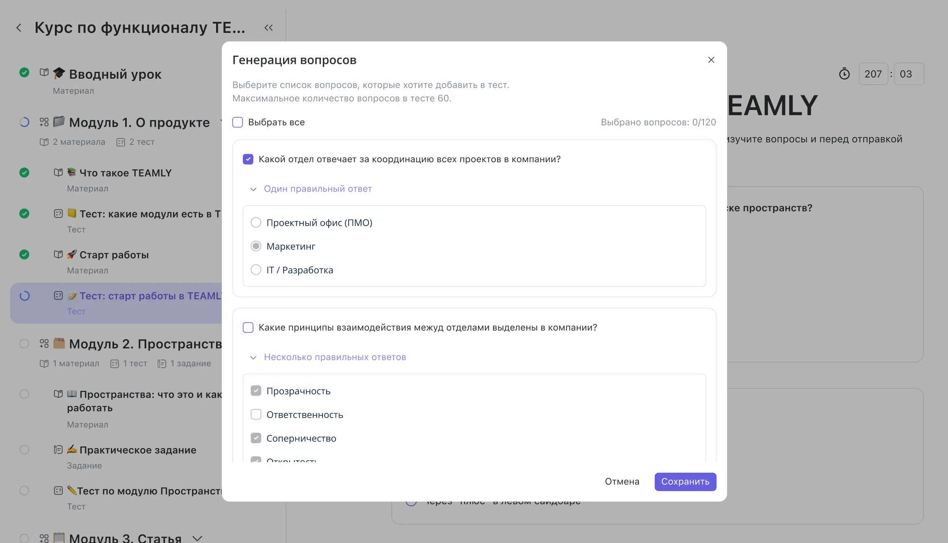This screenshot has width=948, height=543.
Task: Open Тест по модулю Пространства item
Action: pos(149,491)
